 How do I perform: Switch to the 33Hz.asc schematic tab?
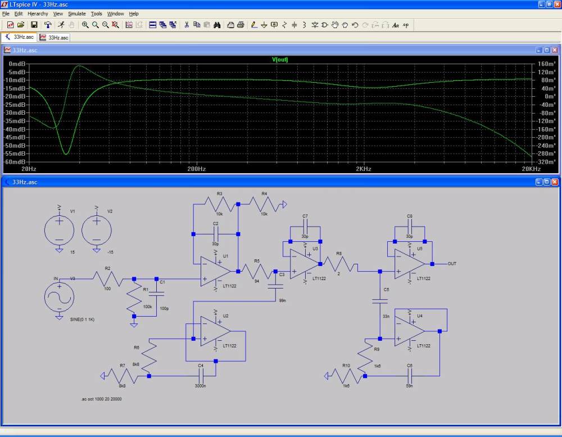coord(19,37)
